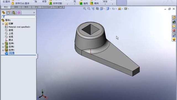The height and width of the screenshot is (100, 177).
Task: Open the FeatureManager design tree tab
Action: pos(4,12)
